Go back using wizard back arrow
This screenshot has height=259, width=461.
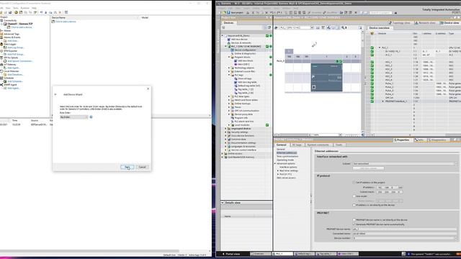(x=55, y=94)
